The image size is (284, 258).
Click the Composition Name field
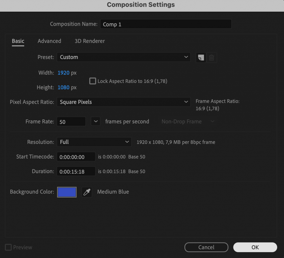pos(166,24)
